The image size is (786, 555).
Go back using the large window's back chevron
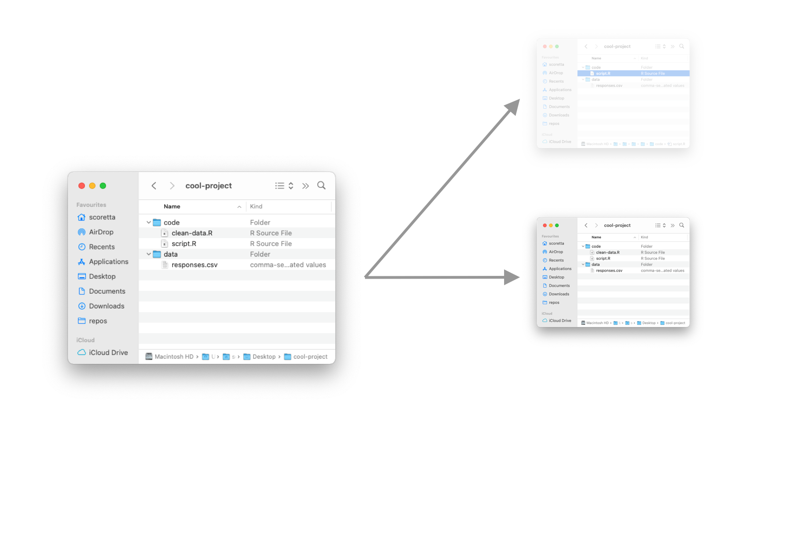point(154,186)
